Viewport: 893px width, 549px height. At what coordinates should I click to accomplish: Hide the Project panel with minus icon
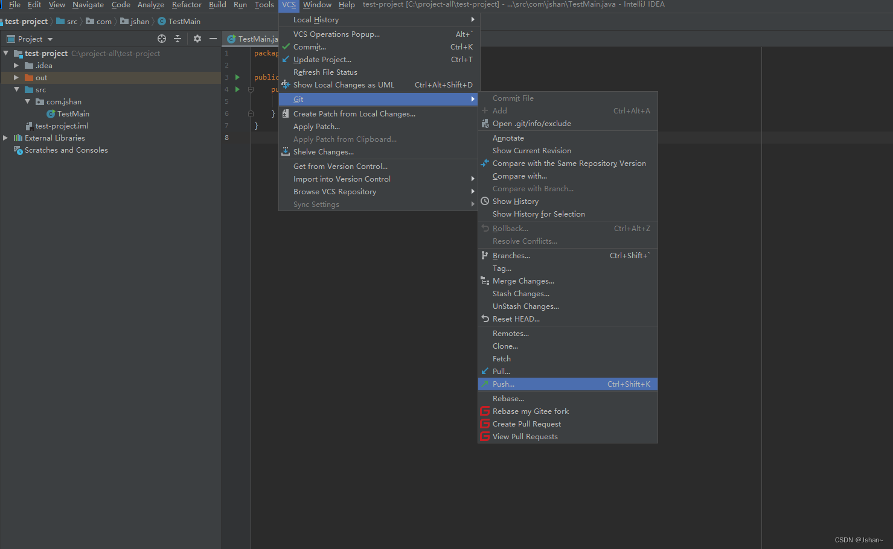(213, 39)
